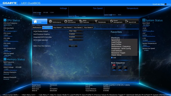The image size is (171, 96).
Task: Click the Save & Exit shortcut
Action: [116, 40]
